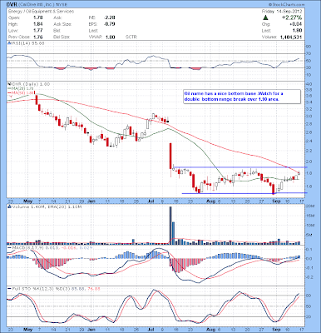Image resolution: width=321 pixels, height=333 pixels.
Task: Click the Volume 1,404,531 value in header
Action: 291,37
